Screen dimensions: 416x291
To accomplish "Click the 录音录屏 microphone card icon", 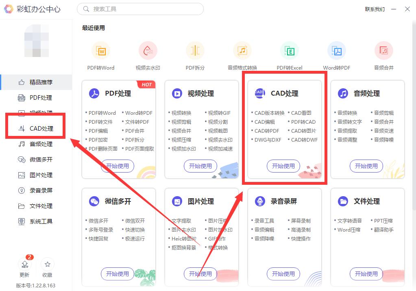I will click(x=261, y=201).
